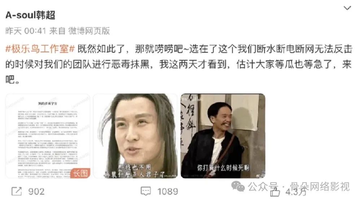Click the WeChat logo watermark icon
This screenshot has height=201, width=361.
click(238, 186)
